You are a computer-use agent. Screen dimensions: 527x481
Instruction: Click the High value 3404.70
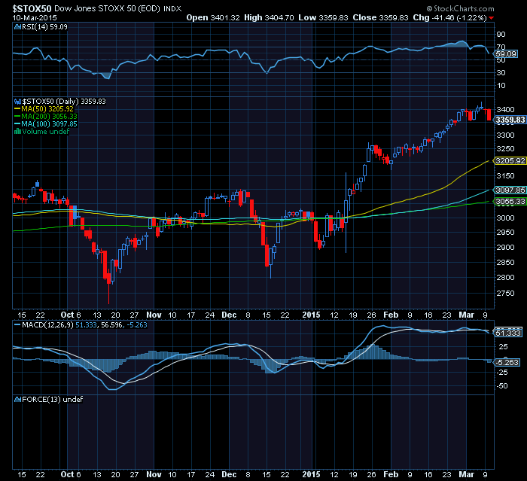pos(279,18)
